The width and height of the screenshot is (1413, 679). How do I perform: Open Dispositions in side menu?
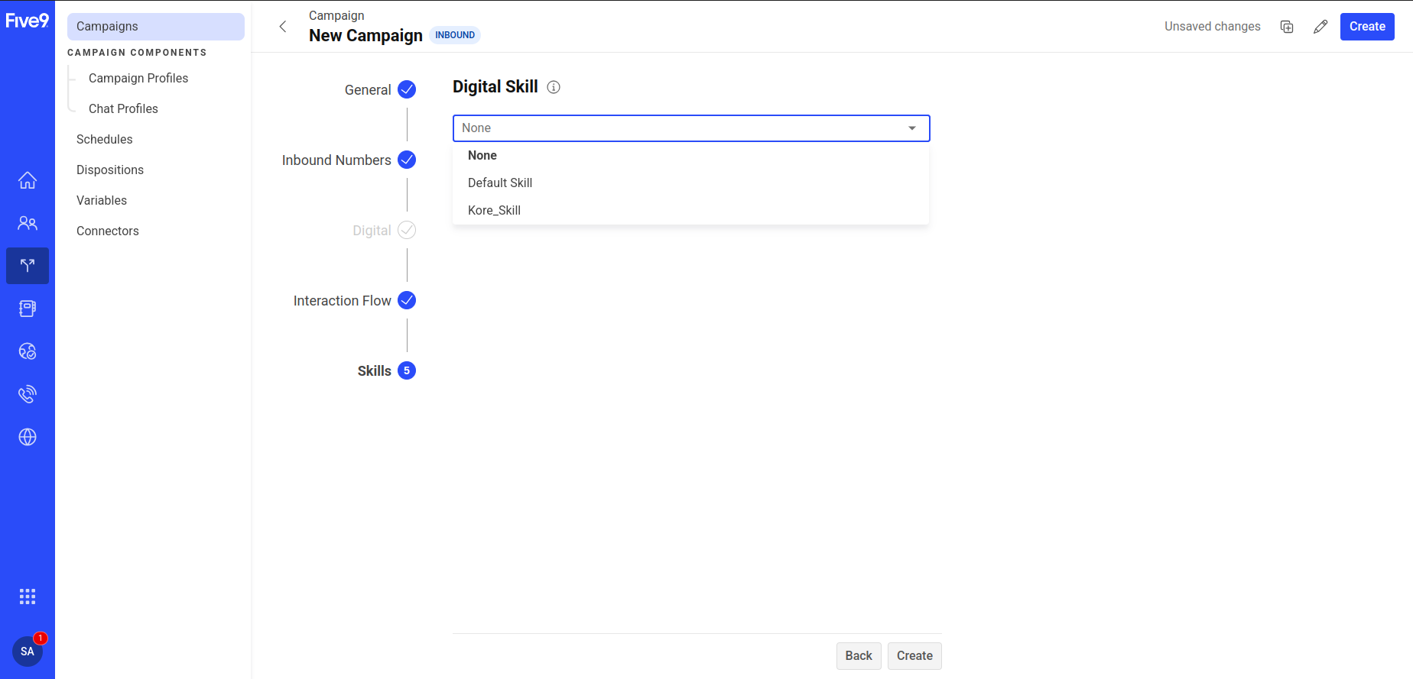pos(110,170)
